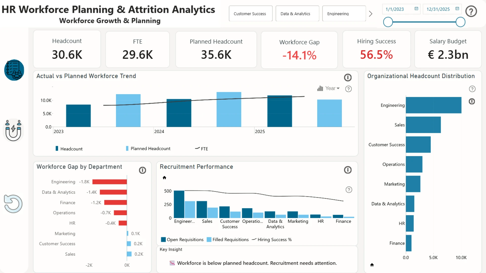Screen dimensions: 486x273
Task: Toggle the Planned Headcount legend series
Action: coord(148,149)
